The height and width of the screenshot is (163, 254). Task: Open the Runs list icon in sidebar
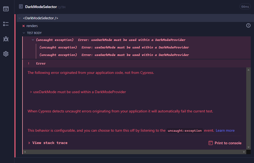click(x=6, y=24)
